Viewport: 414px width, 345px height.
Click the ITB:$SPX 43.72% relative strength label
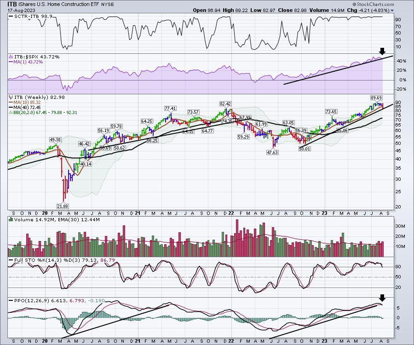click(x=30, y=57)
